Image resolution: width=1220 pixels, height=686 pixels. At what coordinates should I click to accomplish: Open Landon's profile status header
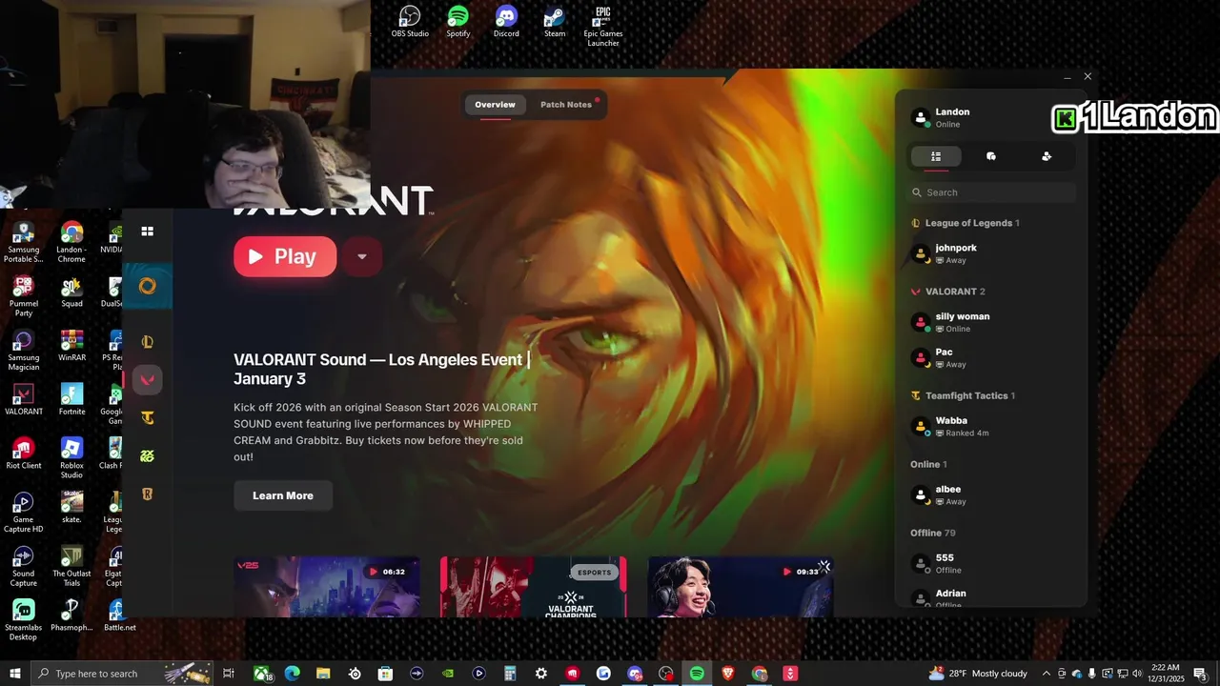pyautogui.click(x=991, y=118)
